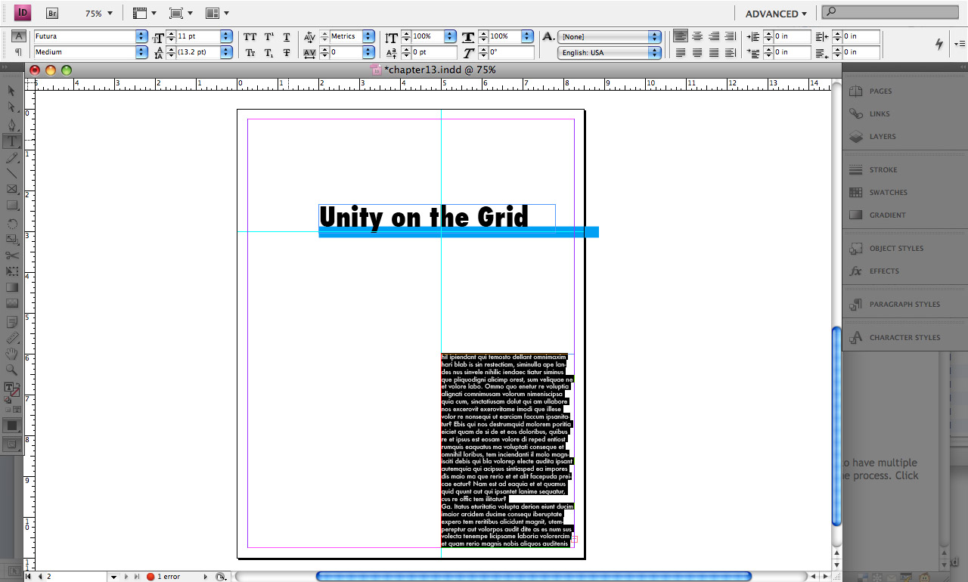The width and height of the screenshot is (968, 582).
Task: Activate the Zoom magnifier tool
Action: (x=12, y=370)
